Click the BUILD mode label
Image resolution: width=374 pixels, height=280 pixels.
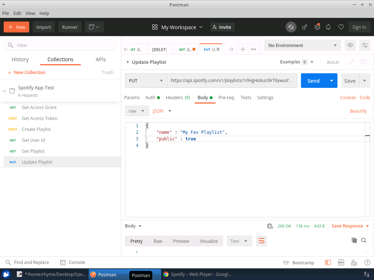(333, 62)
